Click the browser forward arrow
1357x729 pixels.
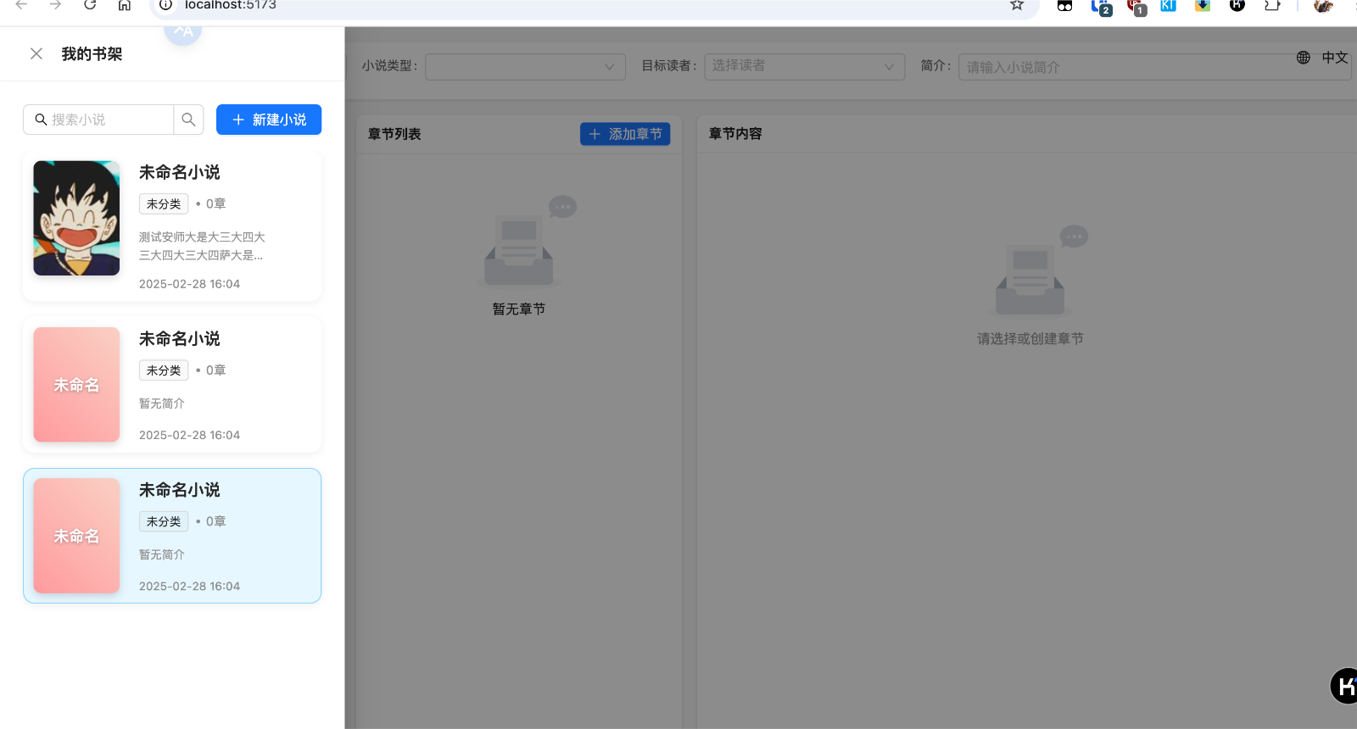click(56, 5)
